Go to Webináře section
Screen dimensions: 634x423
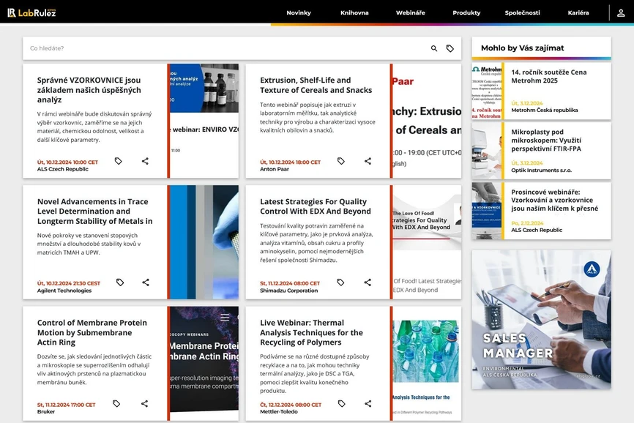coord(411,13)
